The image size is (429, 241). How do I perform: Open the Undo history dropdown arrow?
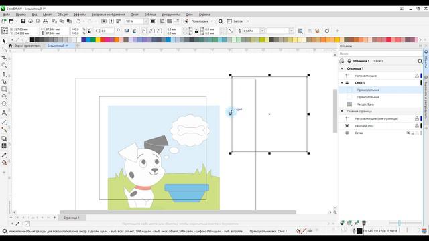(83, 21)
